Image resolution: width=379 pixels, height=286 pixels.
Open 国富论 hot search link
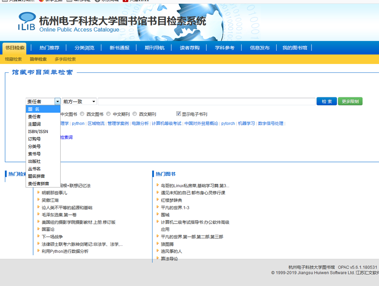point(48,229)
